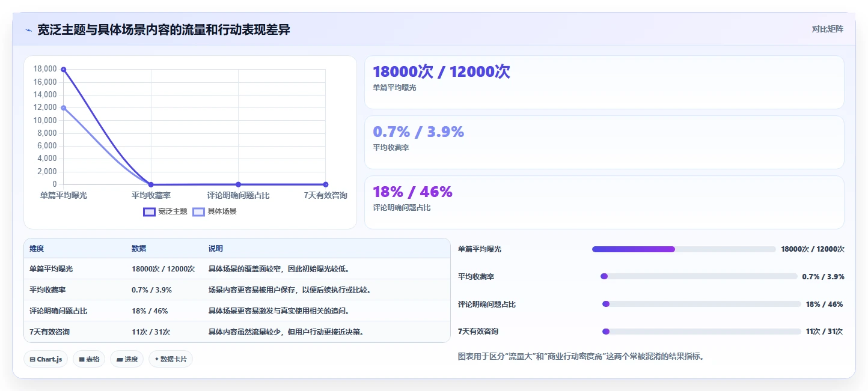Click progress value 18000次 / 12000次
Screen dimensions: 868x391
[x=813, y=249]
